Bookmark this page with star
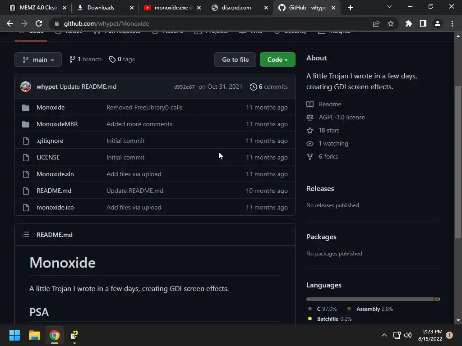 coord(391,23)
